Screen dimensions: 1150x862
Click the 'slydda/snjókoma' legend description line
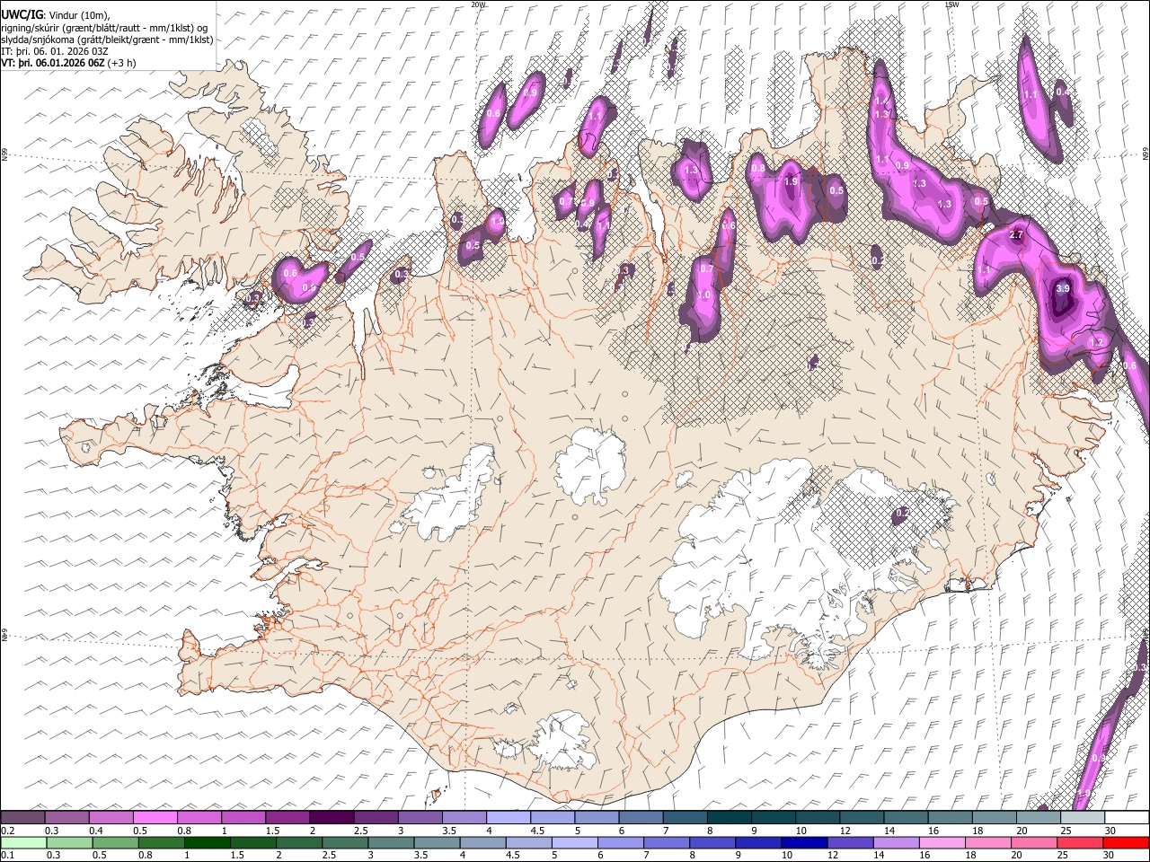pos(107,39)
